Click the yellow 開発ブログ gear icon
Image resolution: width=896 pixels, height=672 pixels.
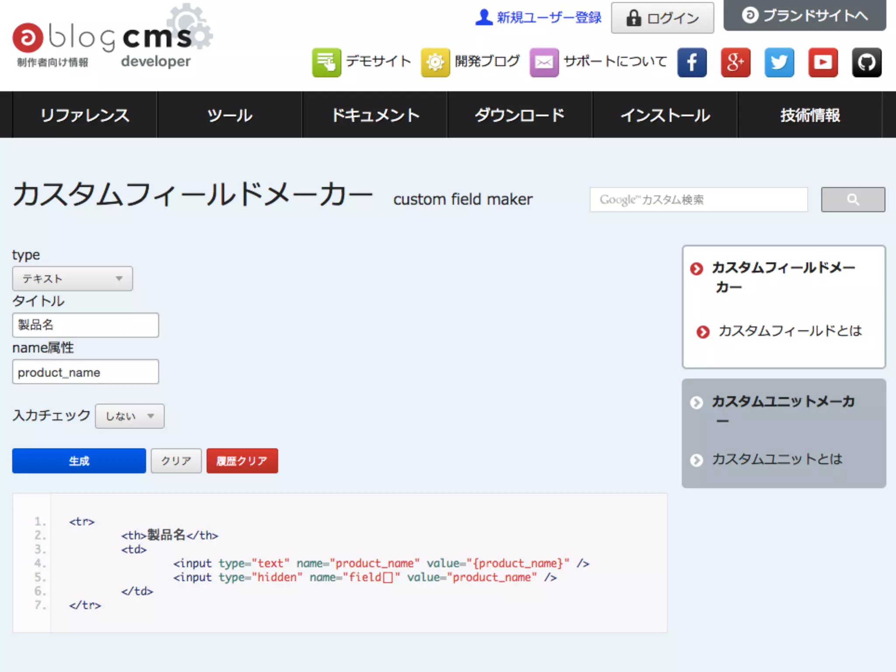coord(435,63)
